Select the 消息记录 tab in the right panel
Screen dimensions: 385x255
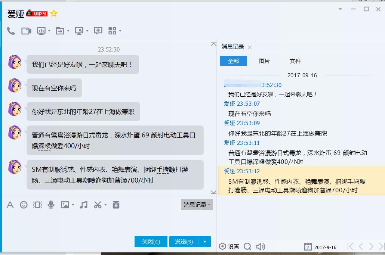[x=233, y=47]
